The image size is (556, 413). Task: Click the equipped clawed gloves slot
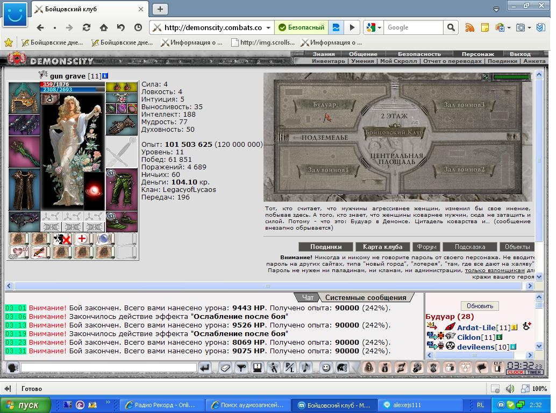(122, 125)
